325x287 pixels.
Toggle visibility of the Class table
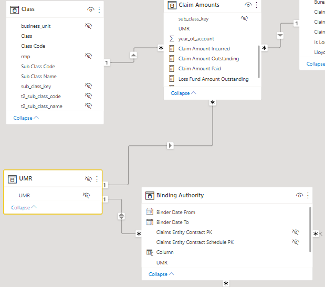coord(91,9)
